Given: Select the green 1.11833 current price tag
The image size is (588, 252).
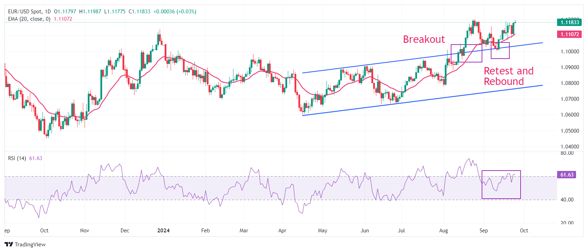Looking at the screenshot, I should click(x=569, y=22).
